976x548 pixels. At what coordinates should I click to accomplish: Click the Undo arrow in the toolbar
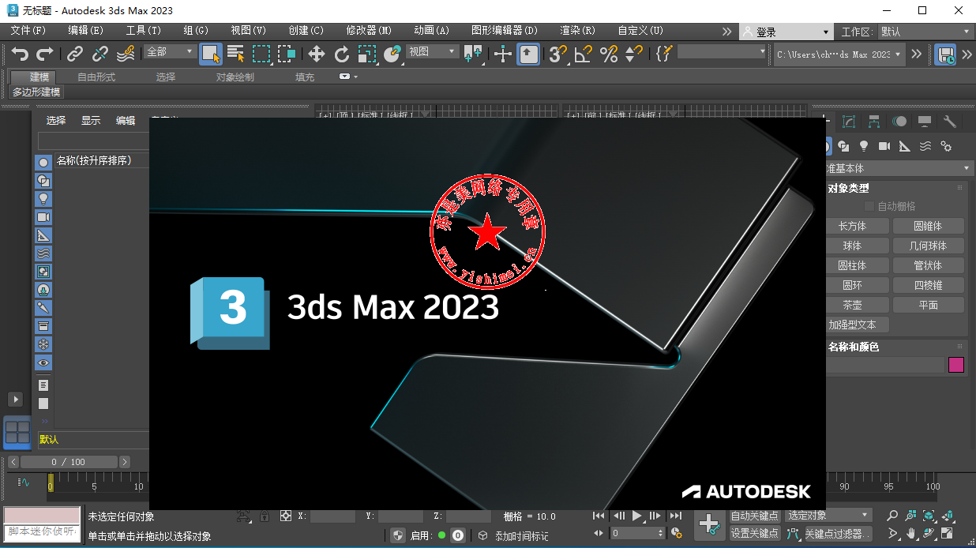(21, 54)
